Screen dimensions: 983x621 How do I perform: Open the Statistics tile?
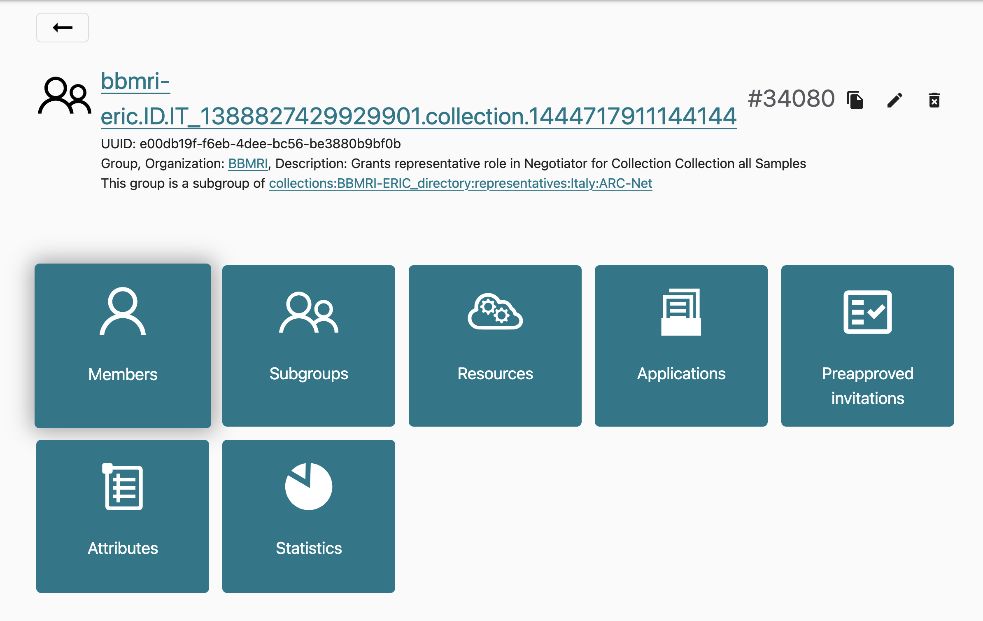[x=309, y=516]
